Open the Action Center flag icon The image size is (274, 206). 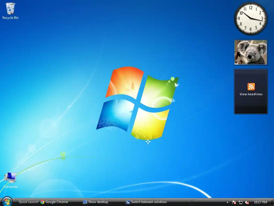(234, 202)
